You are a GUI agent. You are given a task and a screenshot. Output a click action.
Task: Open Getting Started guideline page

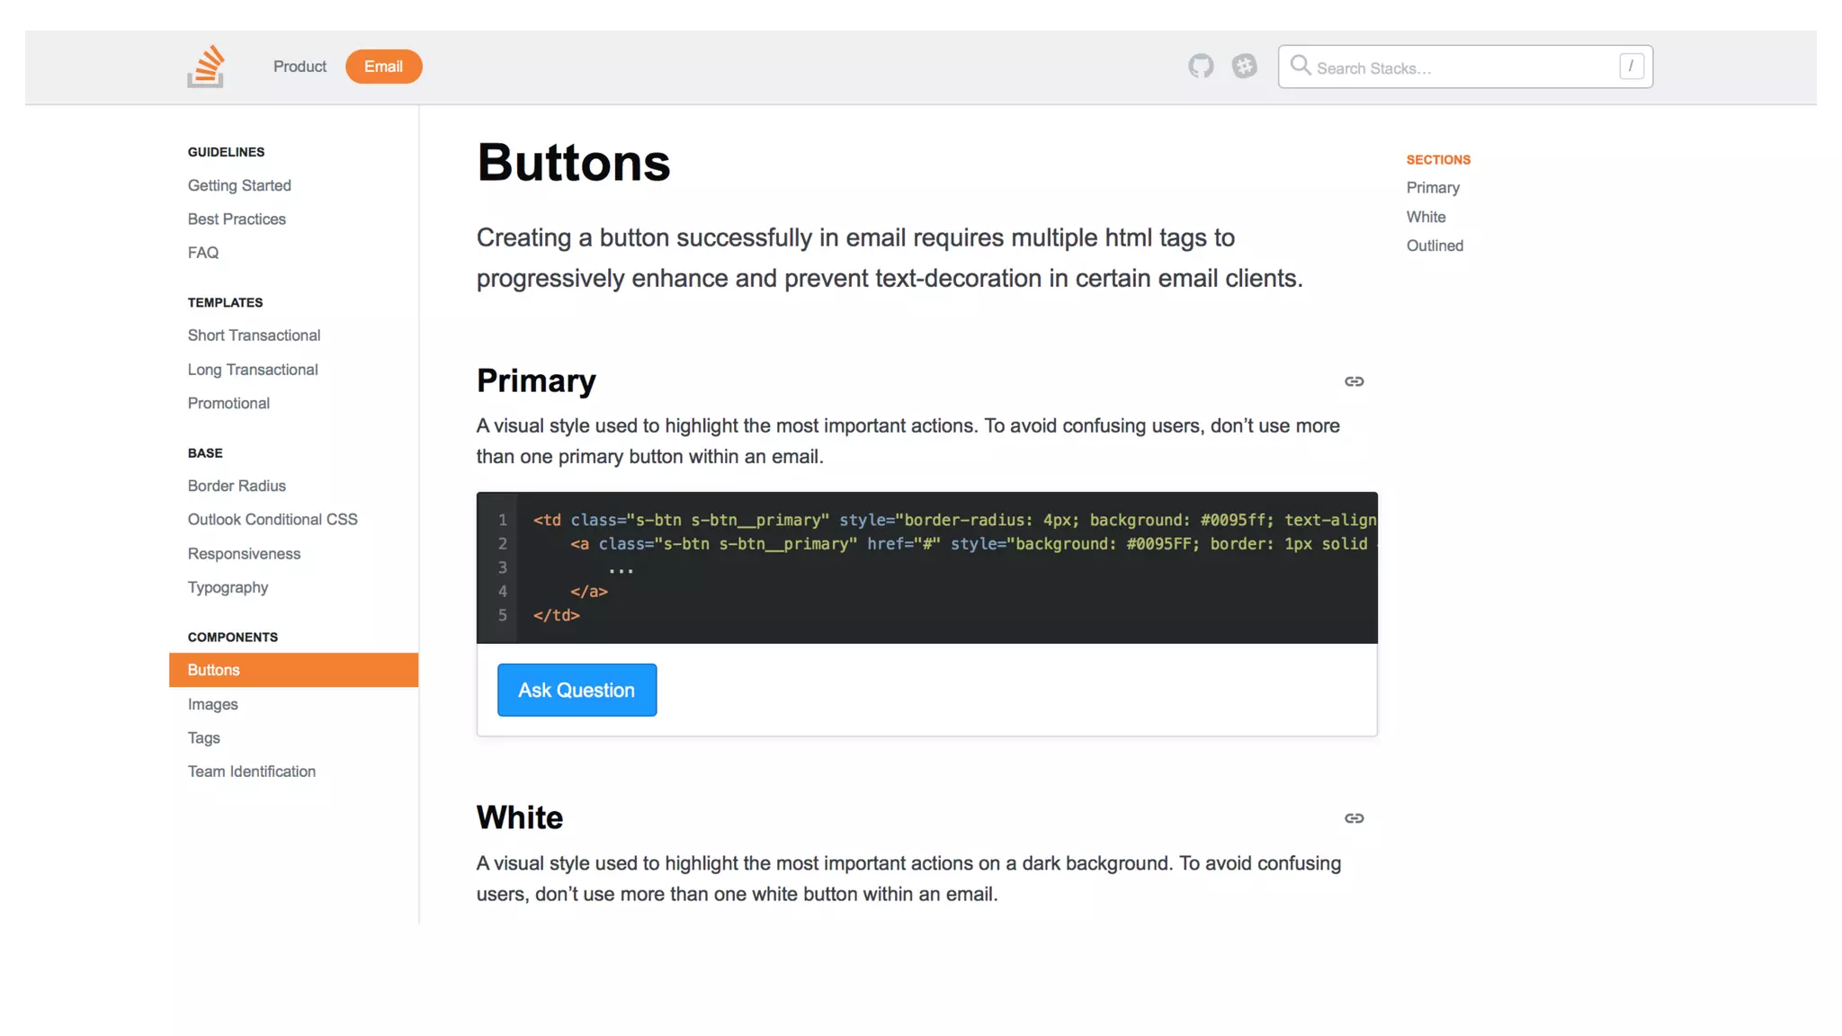239,185
